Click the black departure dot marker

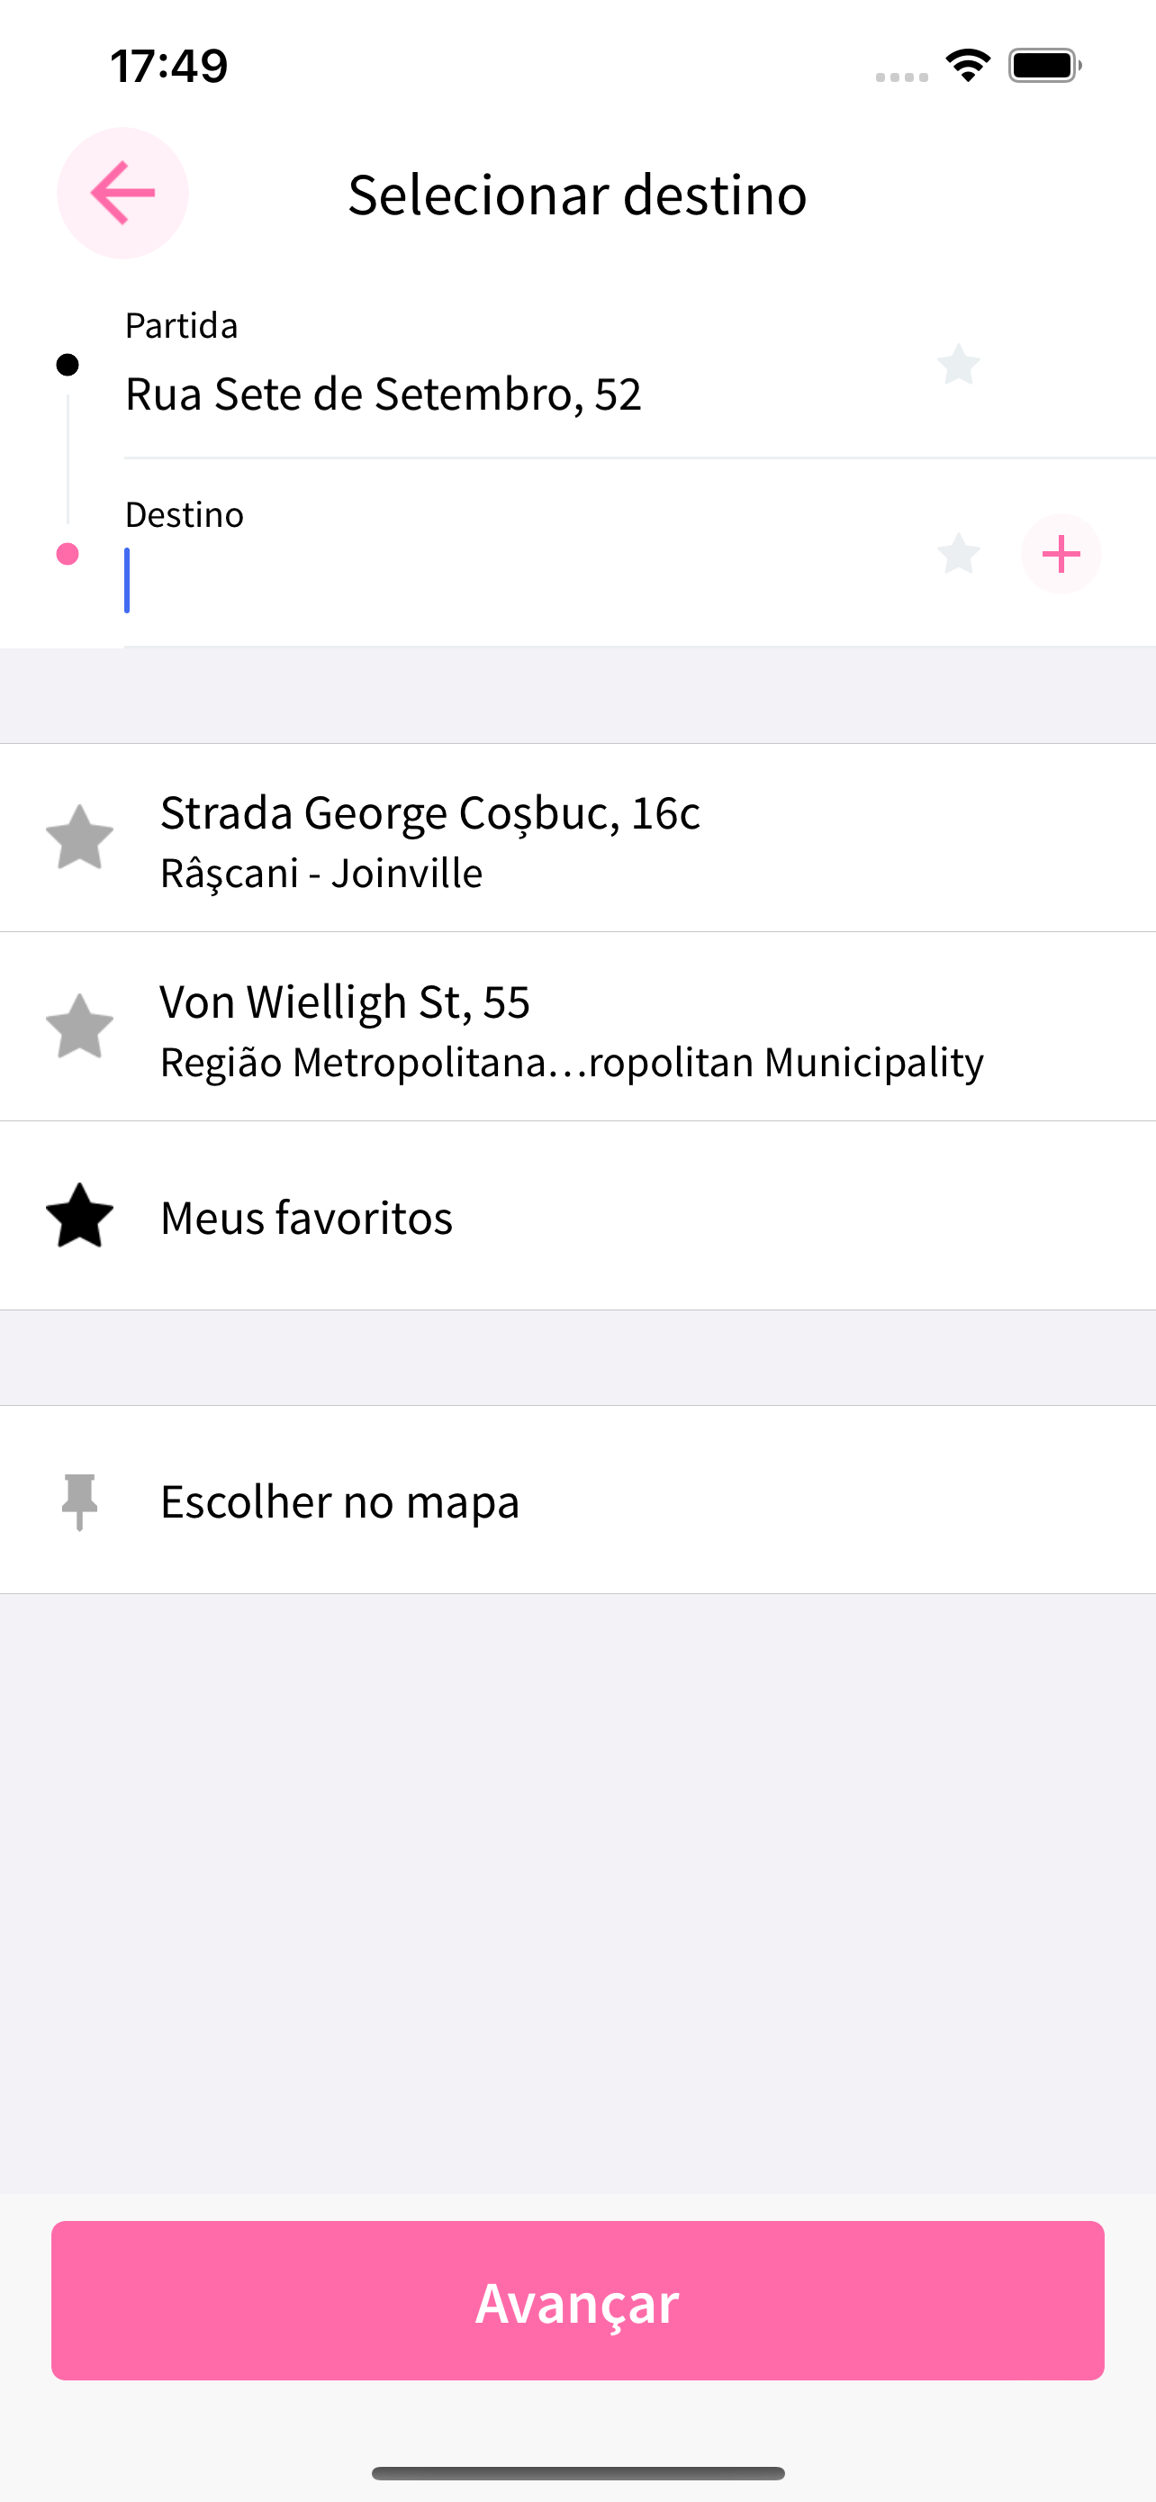click(67, 365)
